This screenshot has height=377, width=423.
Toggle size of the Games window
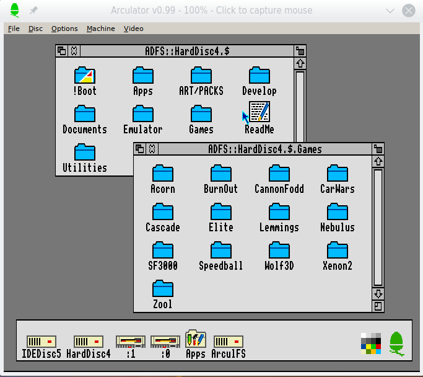click(x=378, y=149)
